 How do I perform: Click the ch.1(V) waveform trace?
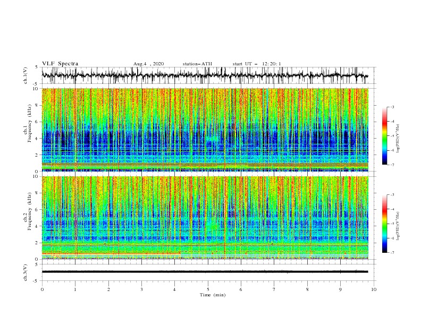pyautogui.click(x=205, y=75)
